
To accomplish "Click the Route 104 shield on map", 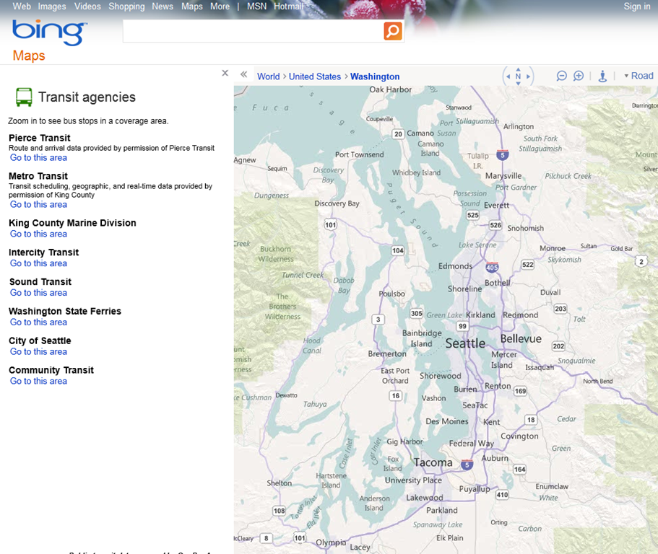I will point(398,250).
